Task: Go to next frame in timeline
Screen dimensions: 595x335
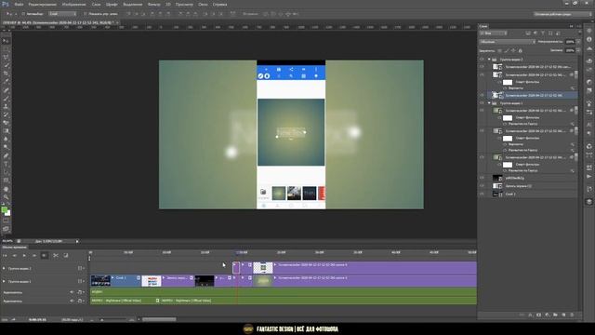Action: [x=34, y=256]
